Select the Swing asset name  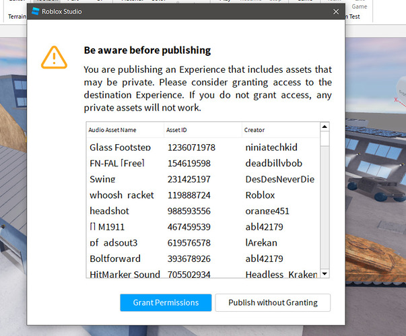[x=102, y=179]
